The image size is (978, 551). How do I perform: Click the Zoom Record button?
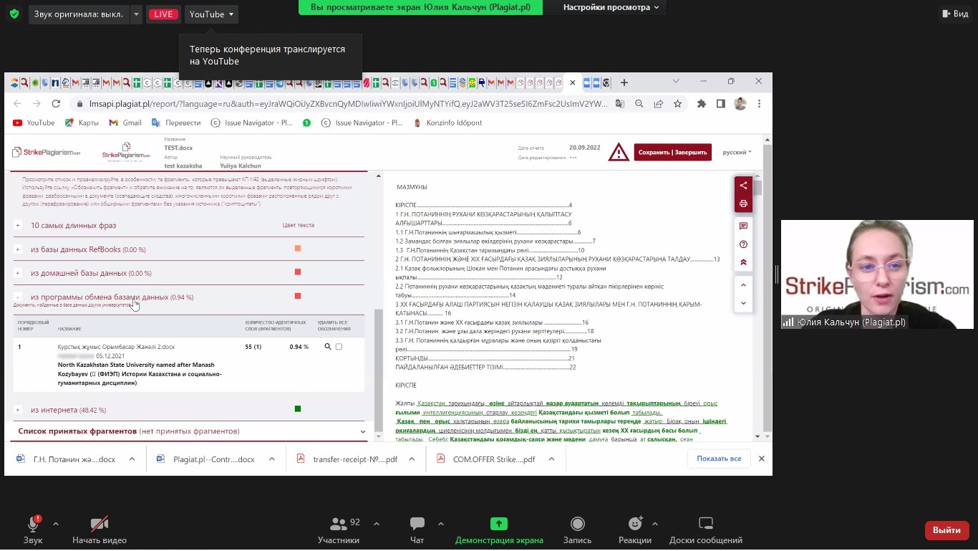pyautogui.click(x=577, y=530)
